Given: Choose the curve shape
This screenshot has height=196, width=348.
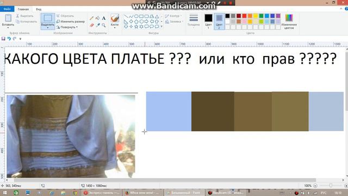Looking at the screenshot, I should click(x=131, y=16).
